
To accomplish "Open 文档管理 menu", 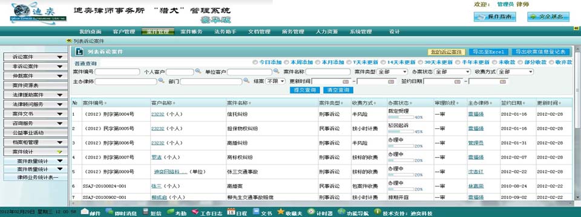I will point(259,32).
